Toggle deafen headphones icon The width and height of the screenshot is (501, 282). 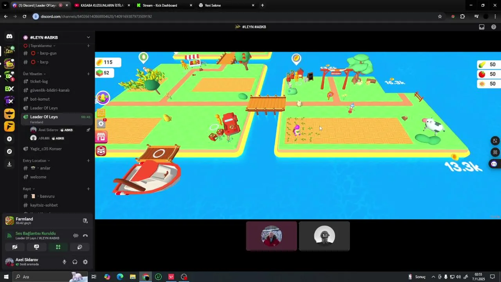point(75,262)
